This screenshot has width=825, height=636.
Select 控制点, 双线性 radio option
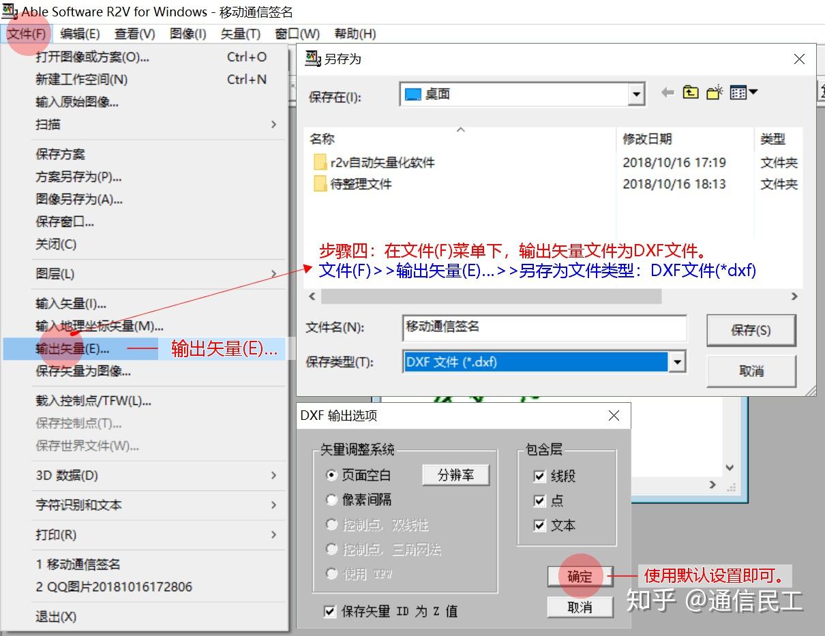tap(332, 524)
